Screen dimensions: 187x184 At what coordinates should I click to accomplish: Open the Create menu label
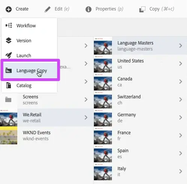[x=22, y=9]
